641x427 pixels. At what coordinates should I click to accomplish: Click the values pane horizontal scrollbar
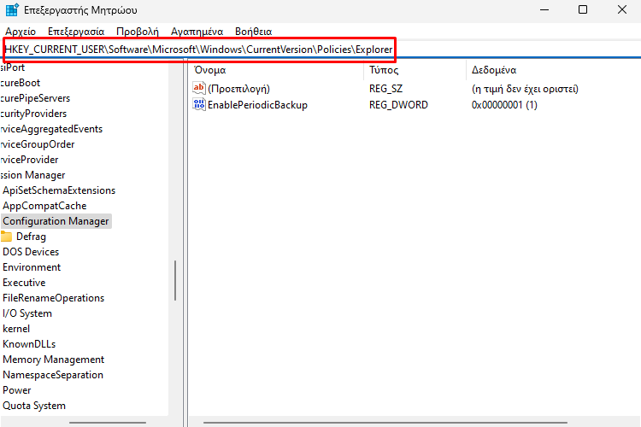(x=385, y=423)
